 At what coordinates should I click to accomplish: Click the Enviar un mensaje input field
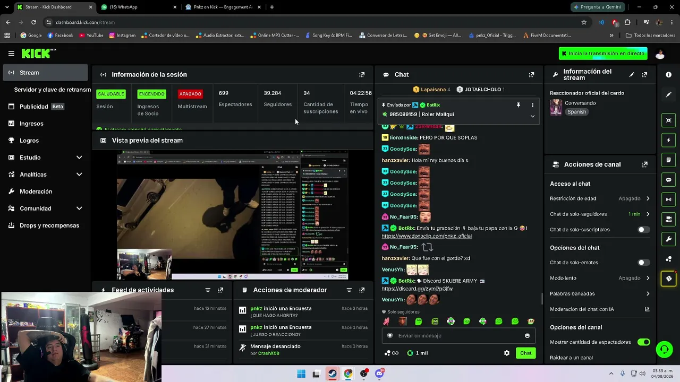pyautogui.click(x=458, y=335)
